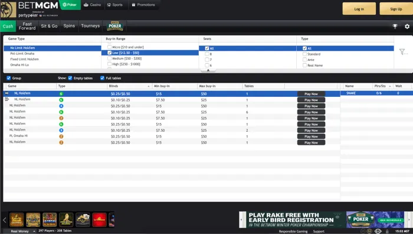Open the trophy leaderboard icon
This screenshot has height=234, width=413.
(x=395, y=26)
